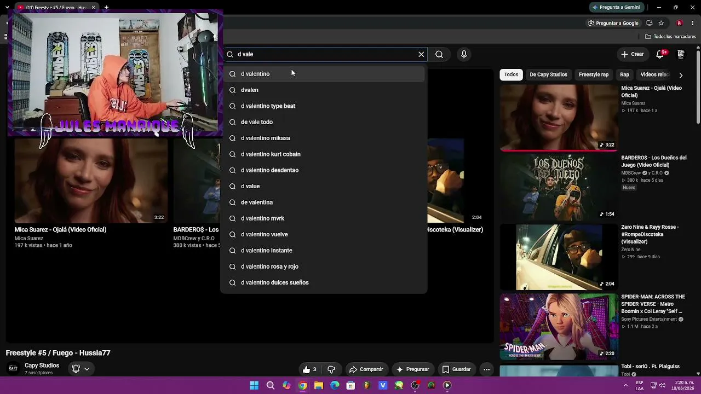701x394 pixels.
Task: Close the Freestyle #5 browser tab
Action: click(94, 7)
